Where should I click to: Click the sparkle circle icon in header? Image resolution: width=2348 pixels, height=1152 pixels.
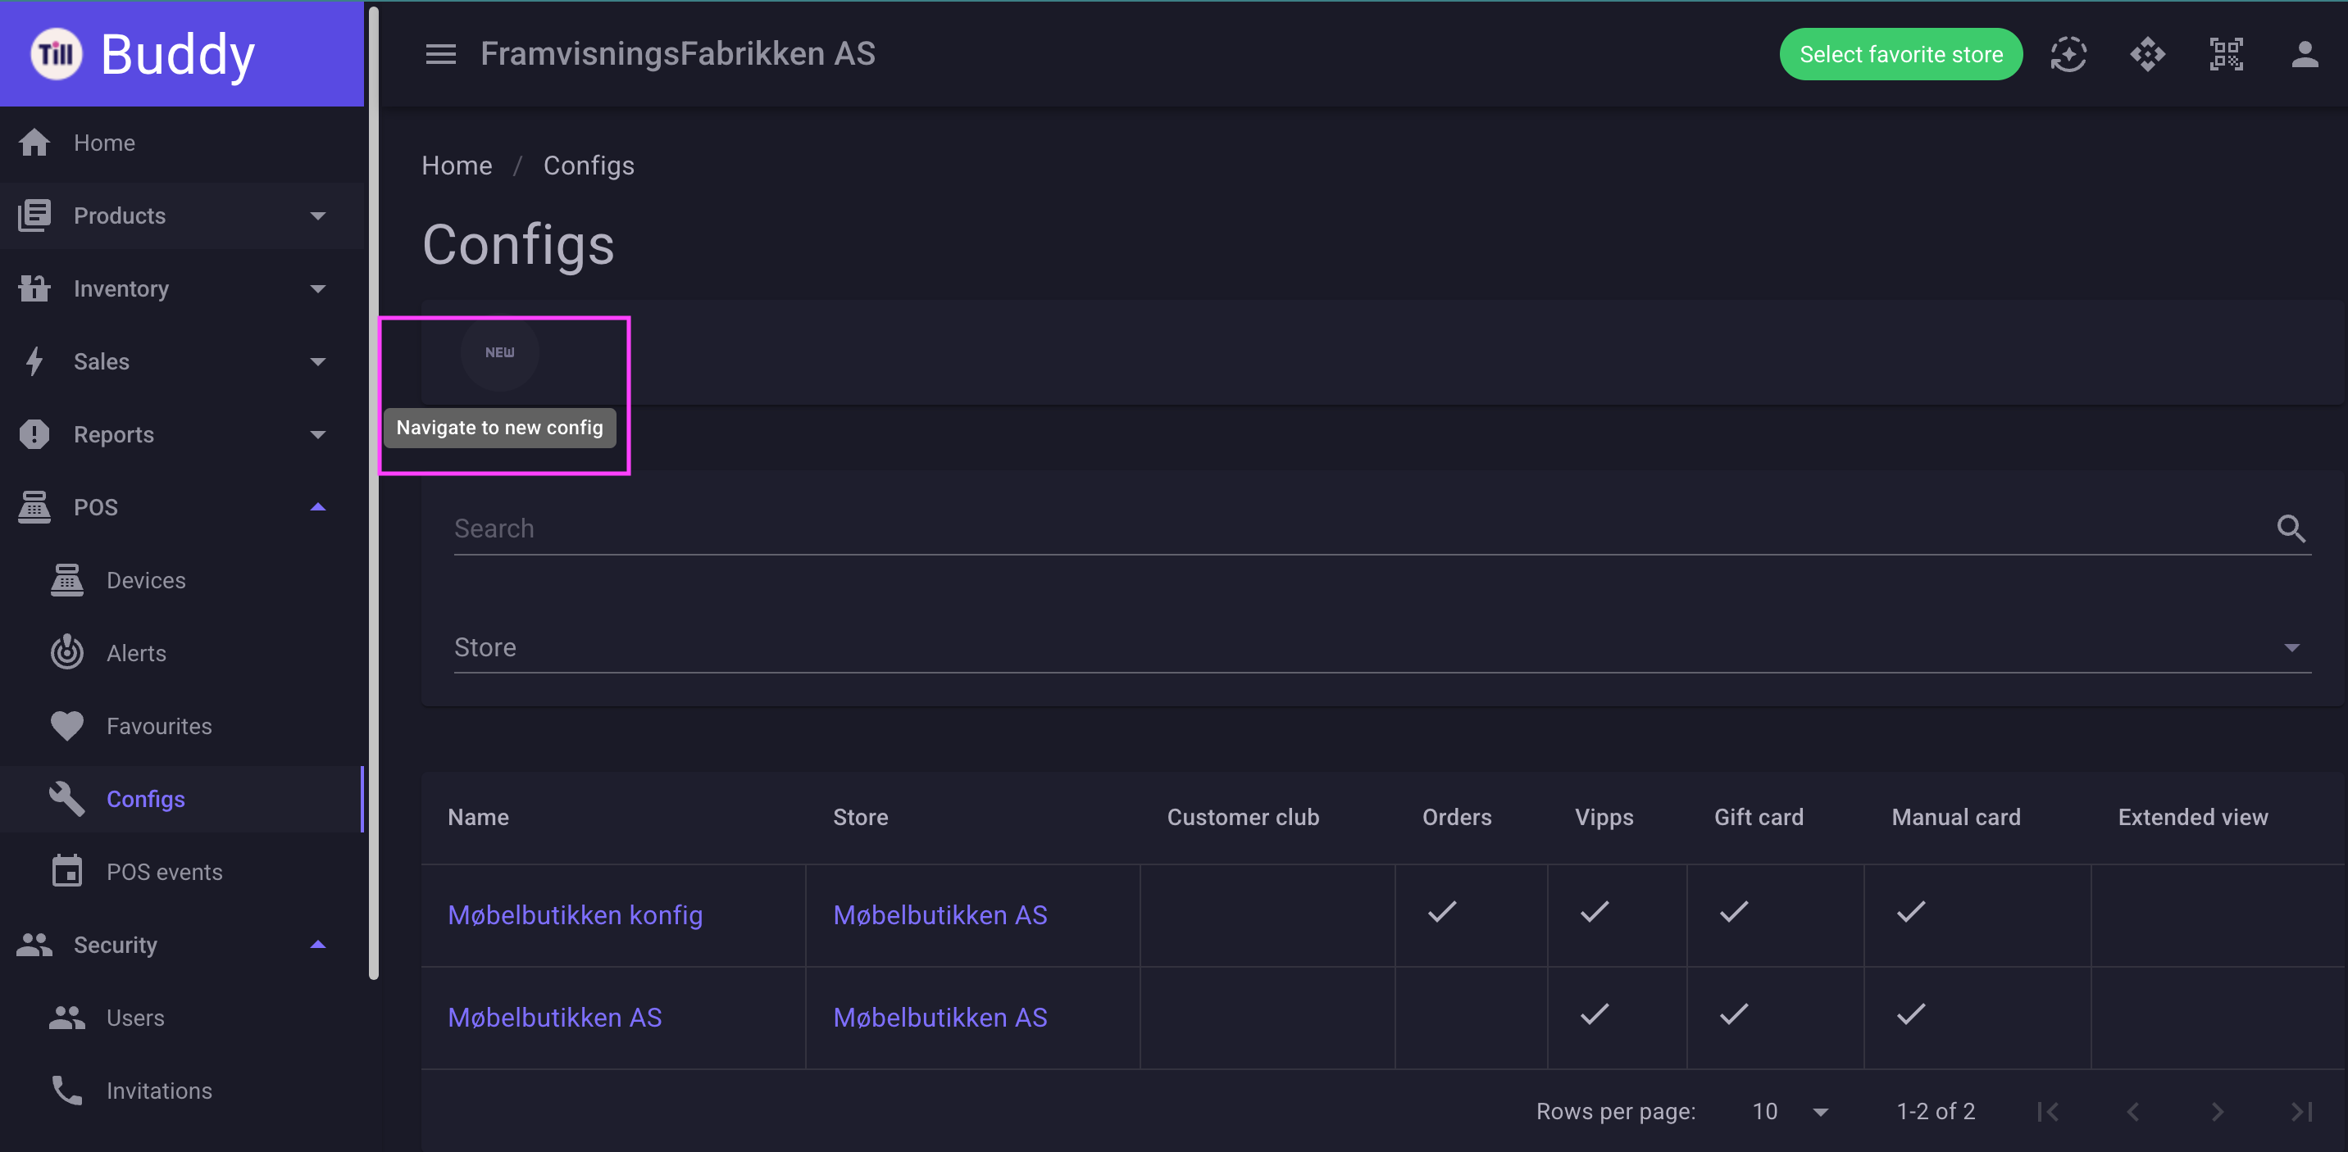[2068, 55]
